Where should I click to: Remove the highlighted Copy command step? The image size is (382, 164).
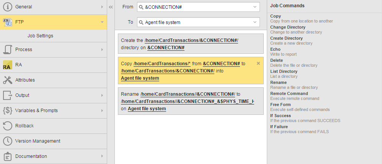(258, 63)
